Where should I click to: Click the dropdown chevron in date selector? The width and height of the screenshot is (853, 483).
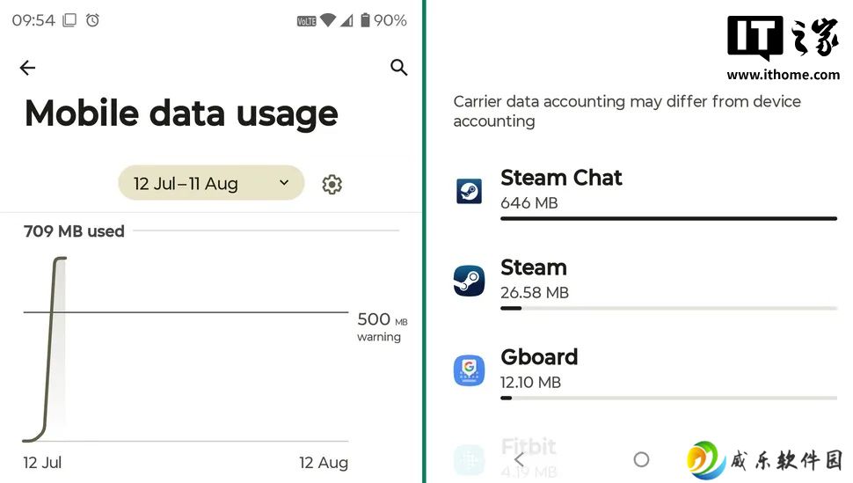(x=284, y=182)
